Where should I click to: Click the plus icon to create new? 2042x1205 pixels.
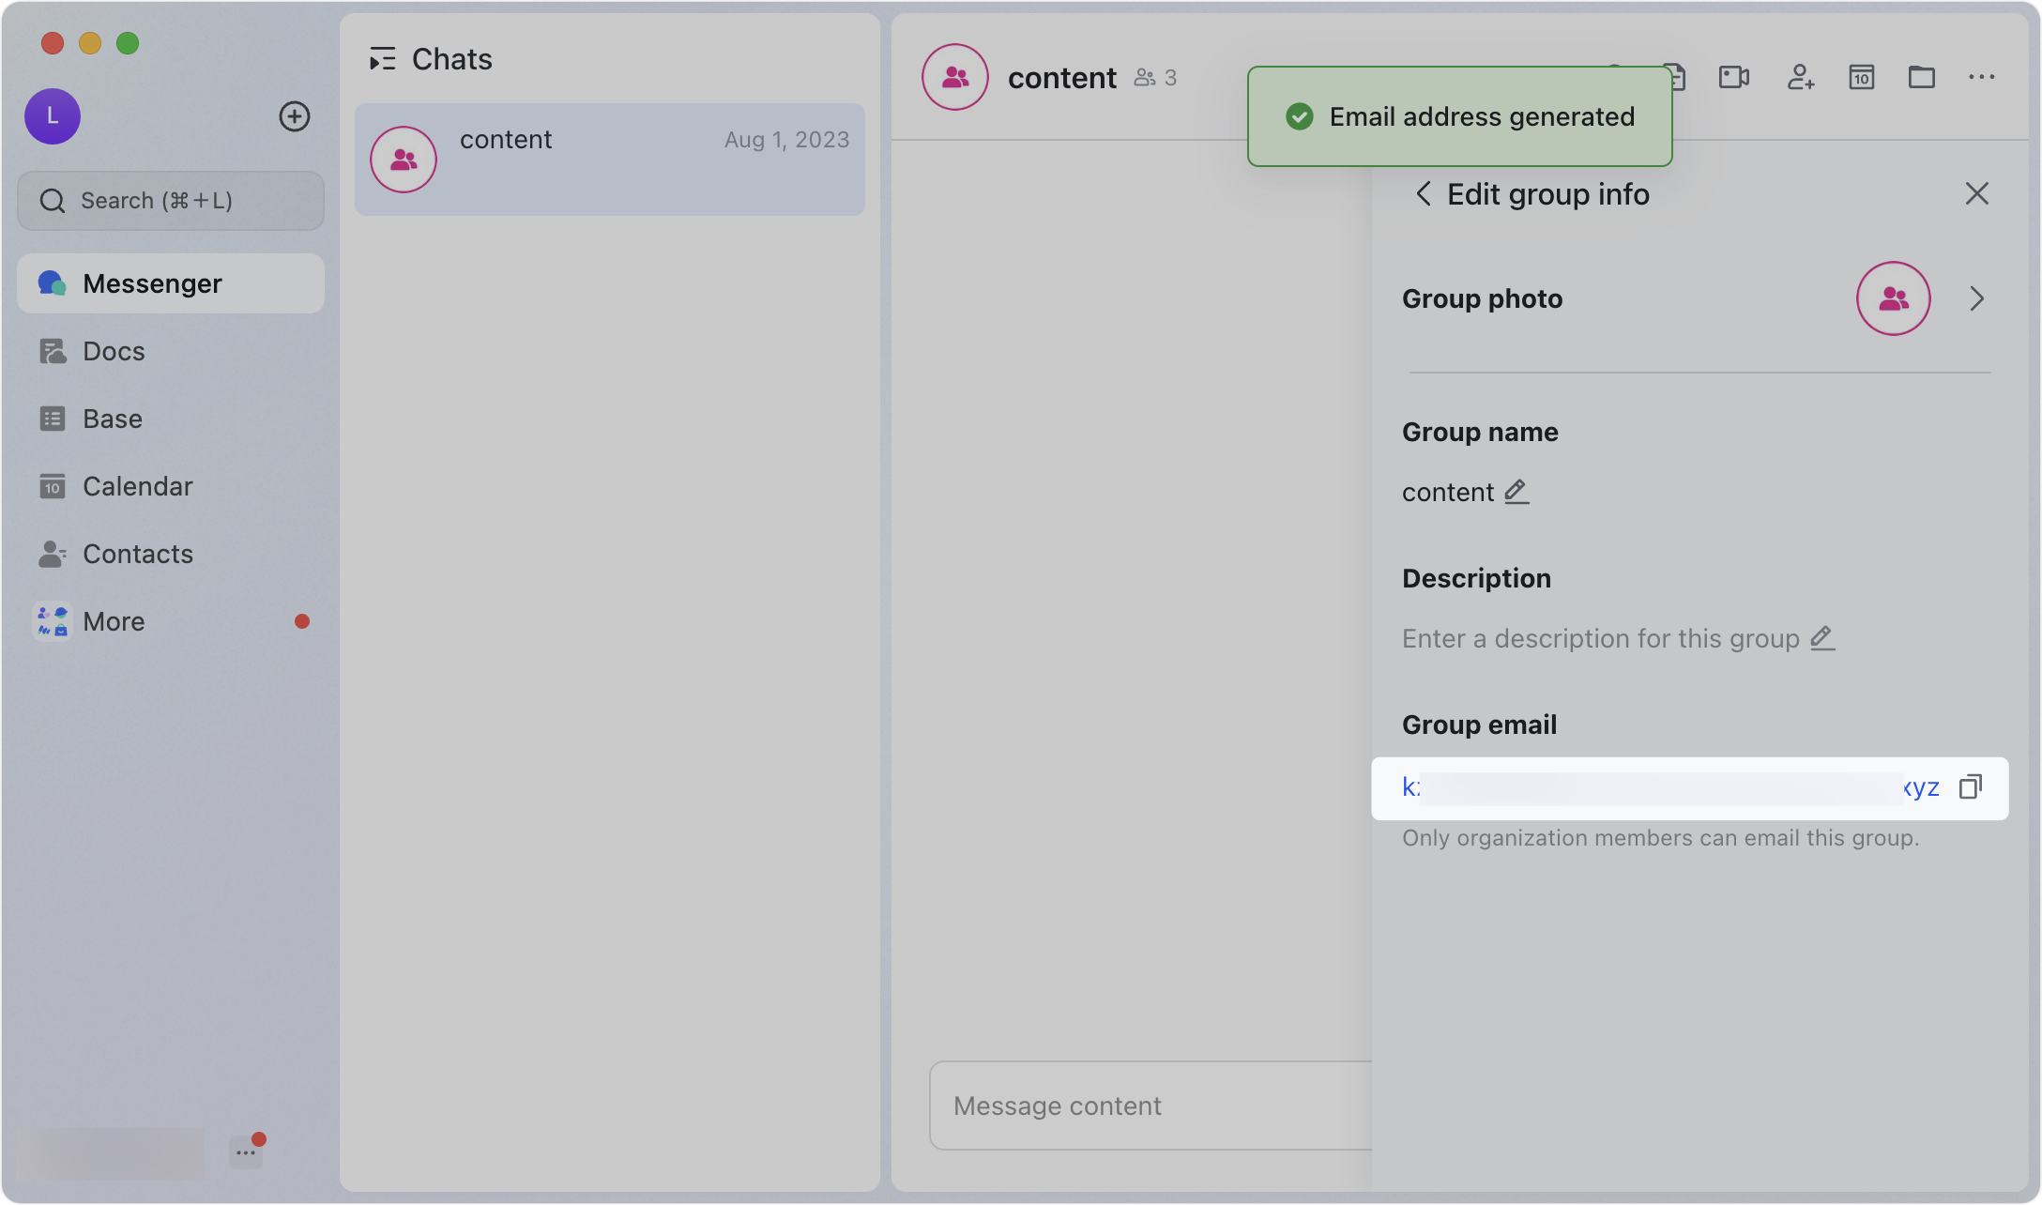point(295,116)
